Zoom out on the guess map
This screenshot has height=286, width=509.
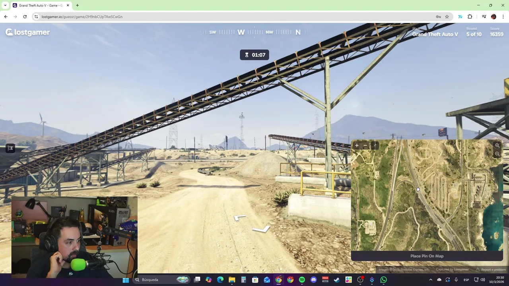[x=497, y=154]
